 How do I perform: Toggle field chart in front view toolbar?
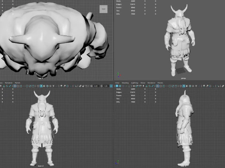pyautogui.click(x=27, y=86)
